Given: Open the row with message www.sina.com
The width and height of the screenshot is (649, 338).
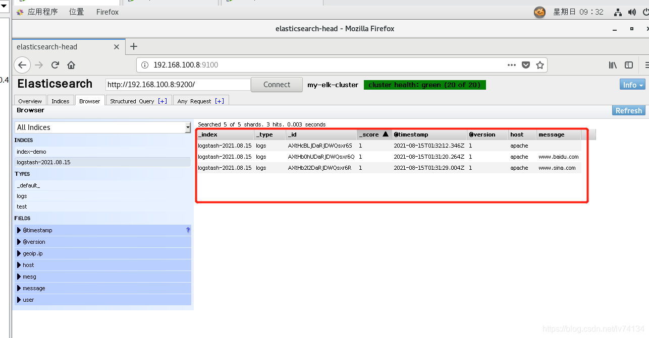Looking at the screenshot, I should [389, 168].
